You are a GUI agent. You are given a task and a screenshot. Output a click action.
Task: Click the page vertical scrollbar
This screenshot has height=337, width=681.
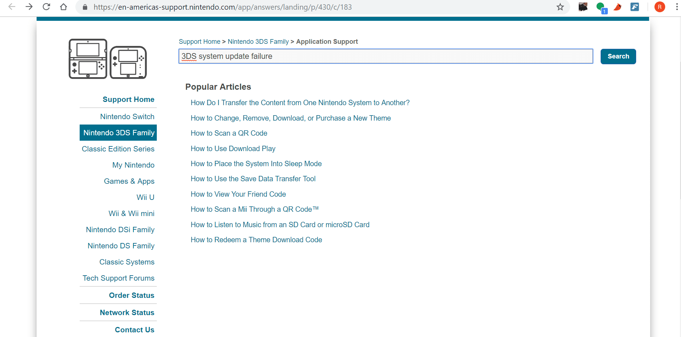(680, 131)
